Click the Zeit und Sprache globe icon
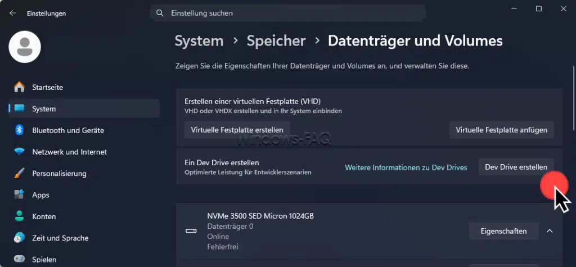This screenshot has height=267, width=576. click(x=19, y=238)
